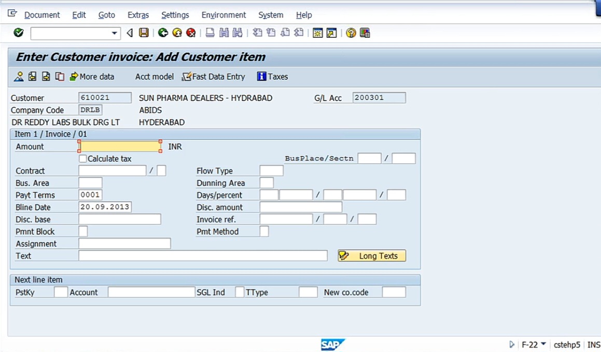Select the SGL Ind field
Screen dimensions: 601x352
click(x=240, y=292)
